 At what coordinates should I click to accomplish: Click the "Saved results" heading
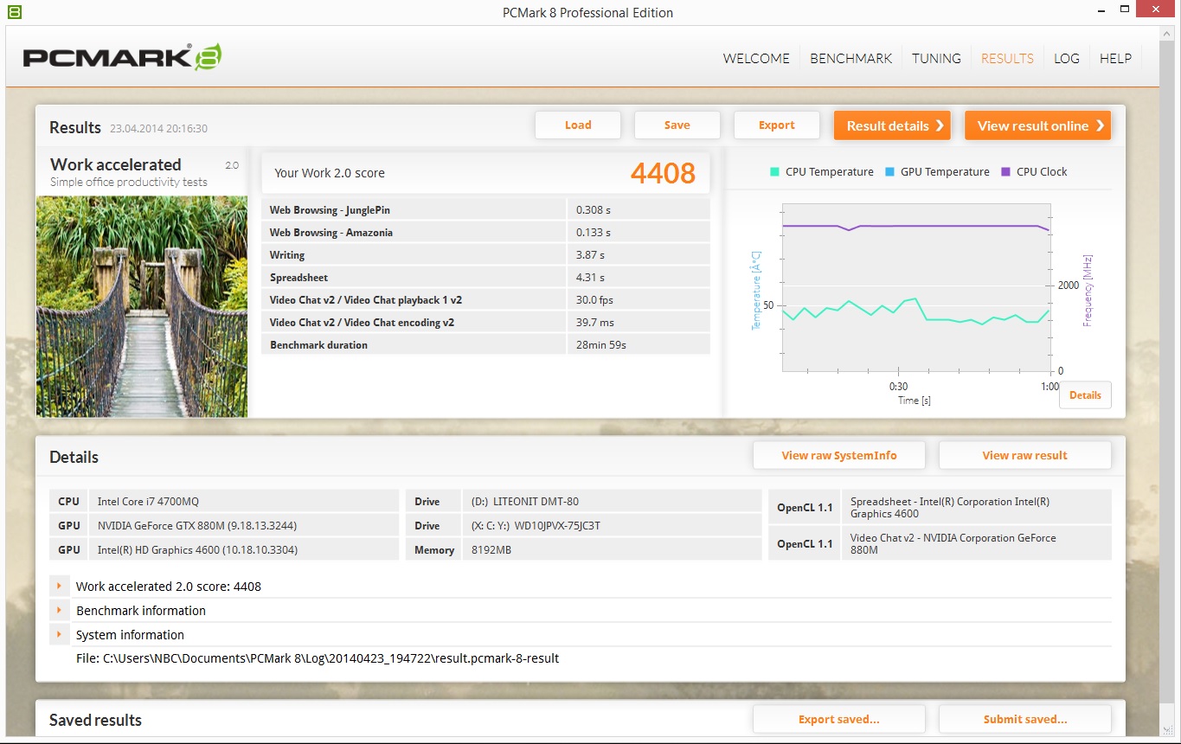coord(95,720)
